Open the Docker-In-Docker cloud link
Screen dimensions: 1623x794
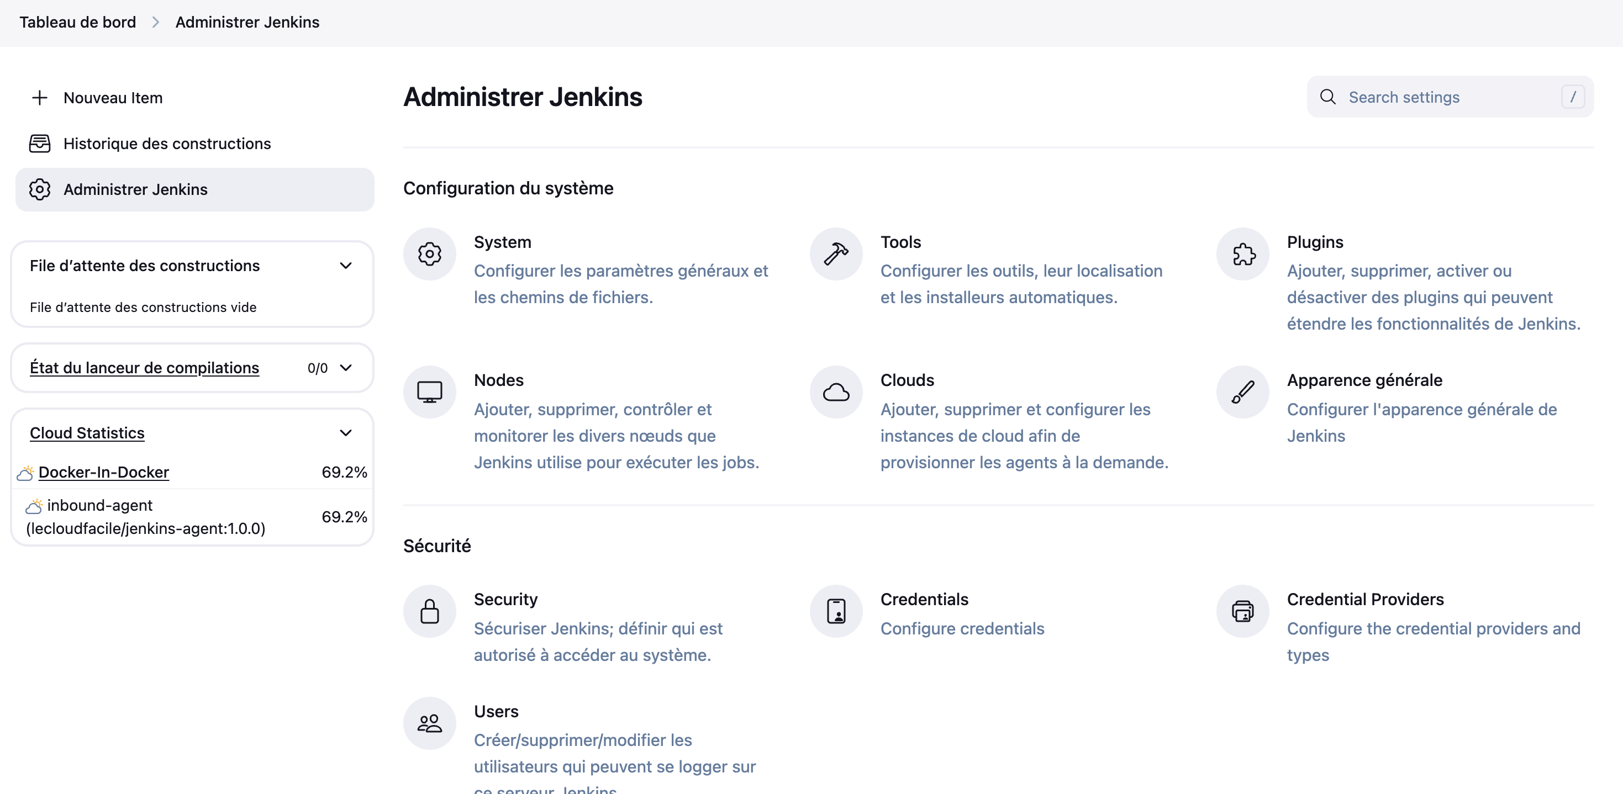103,472
